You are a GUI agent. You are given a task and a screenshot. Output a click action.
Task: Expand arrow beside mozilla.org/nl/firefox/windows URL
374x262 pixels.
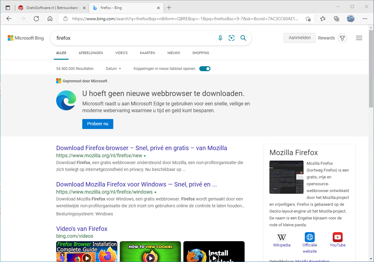point(155,192)
